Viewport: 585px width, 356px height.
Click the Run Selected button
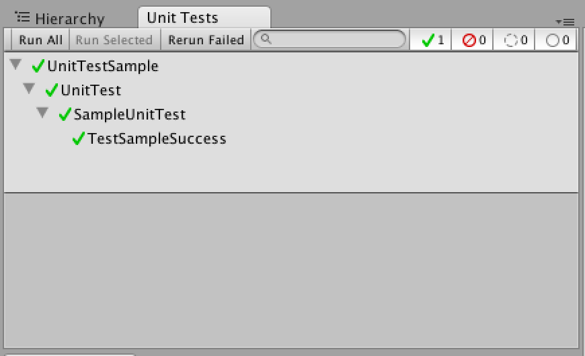(x=114, y=40)
